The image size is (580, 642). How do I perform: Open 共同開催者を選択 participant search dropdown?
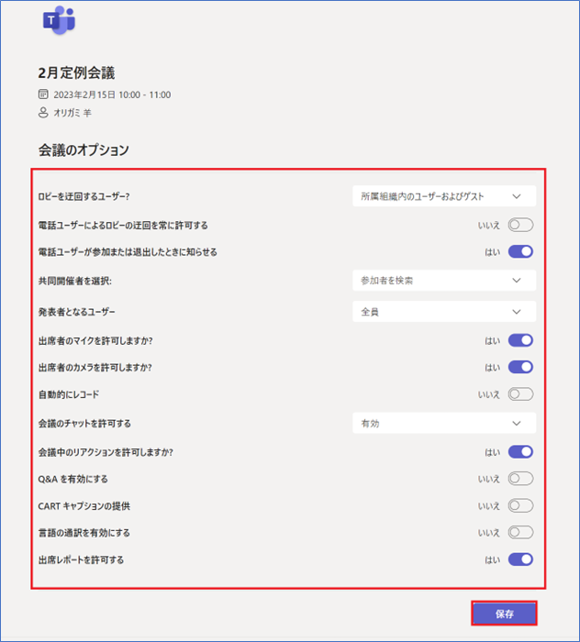pos(443,280)
